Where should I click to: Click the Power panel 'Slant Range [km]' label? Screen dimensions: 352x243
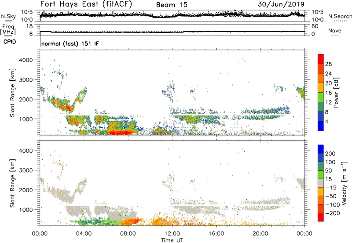coord(12,93)
